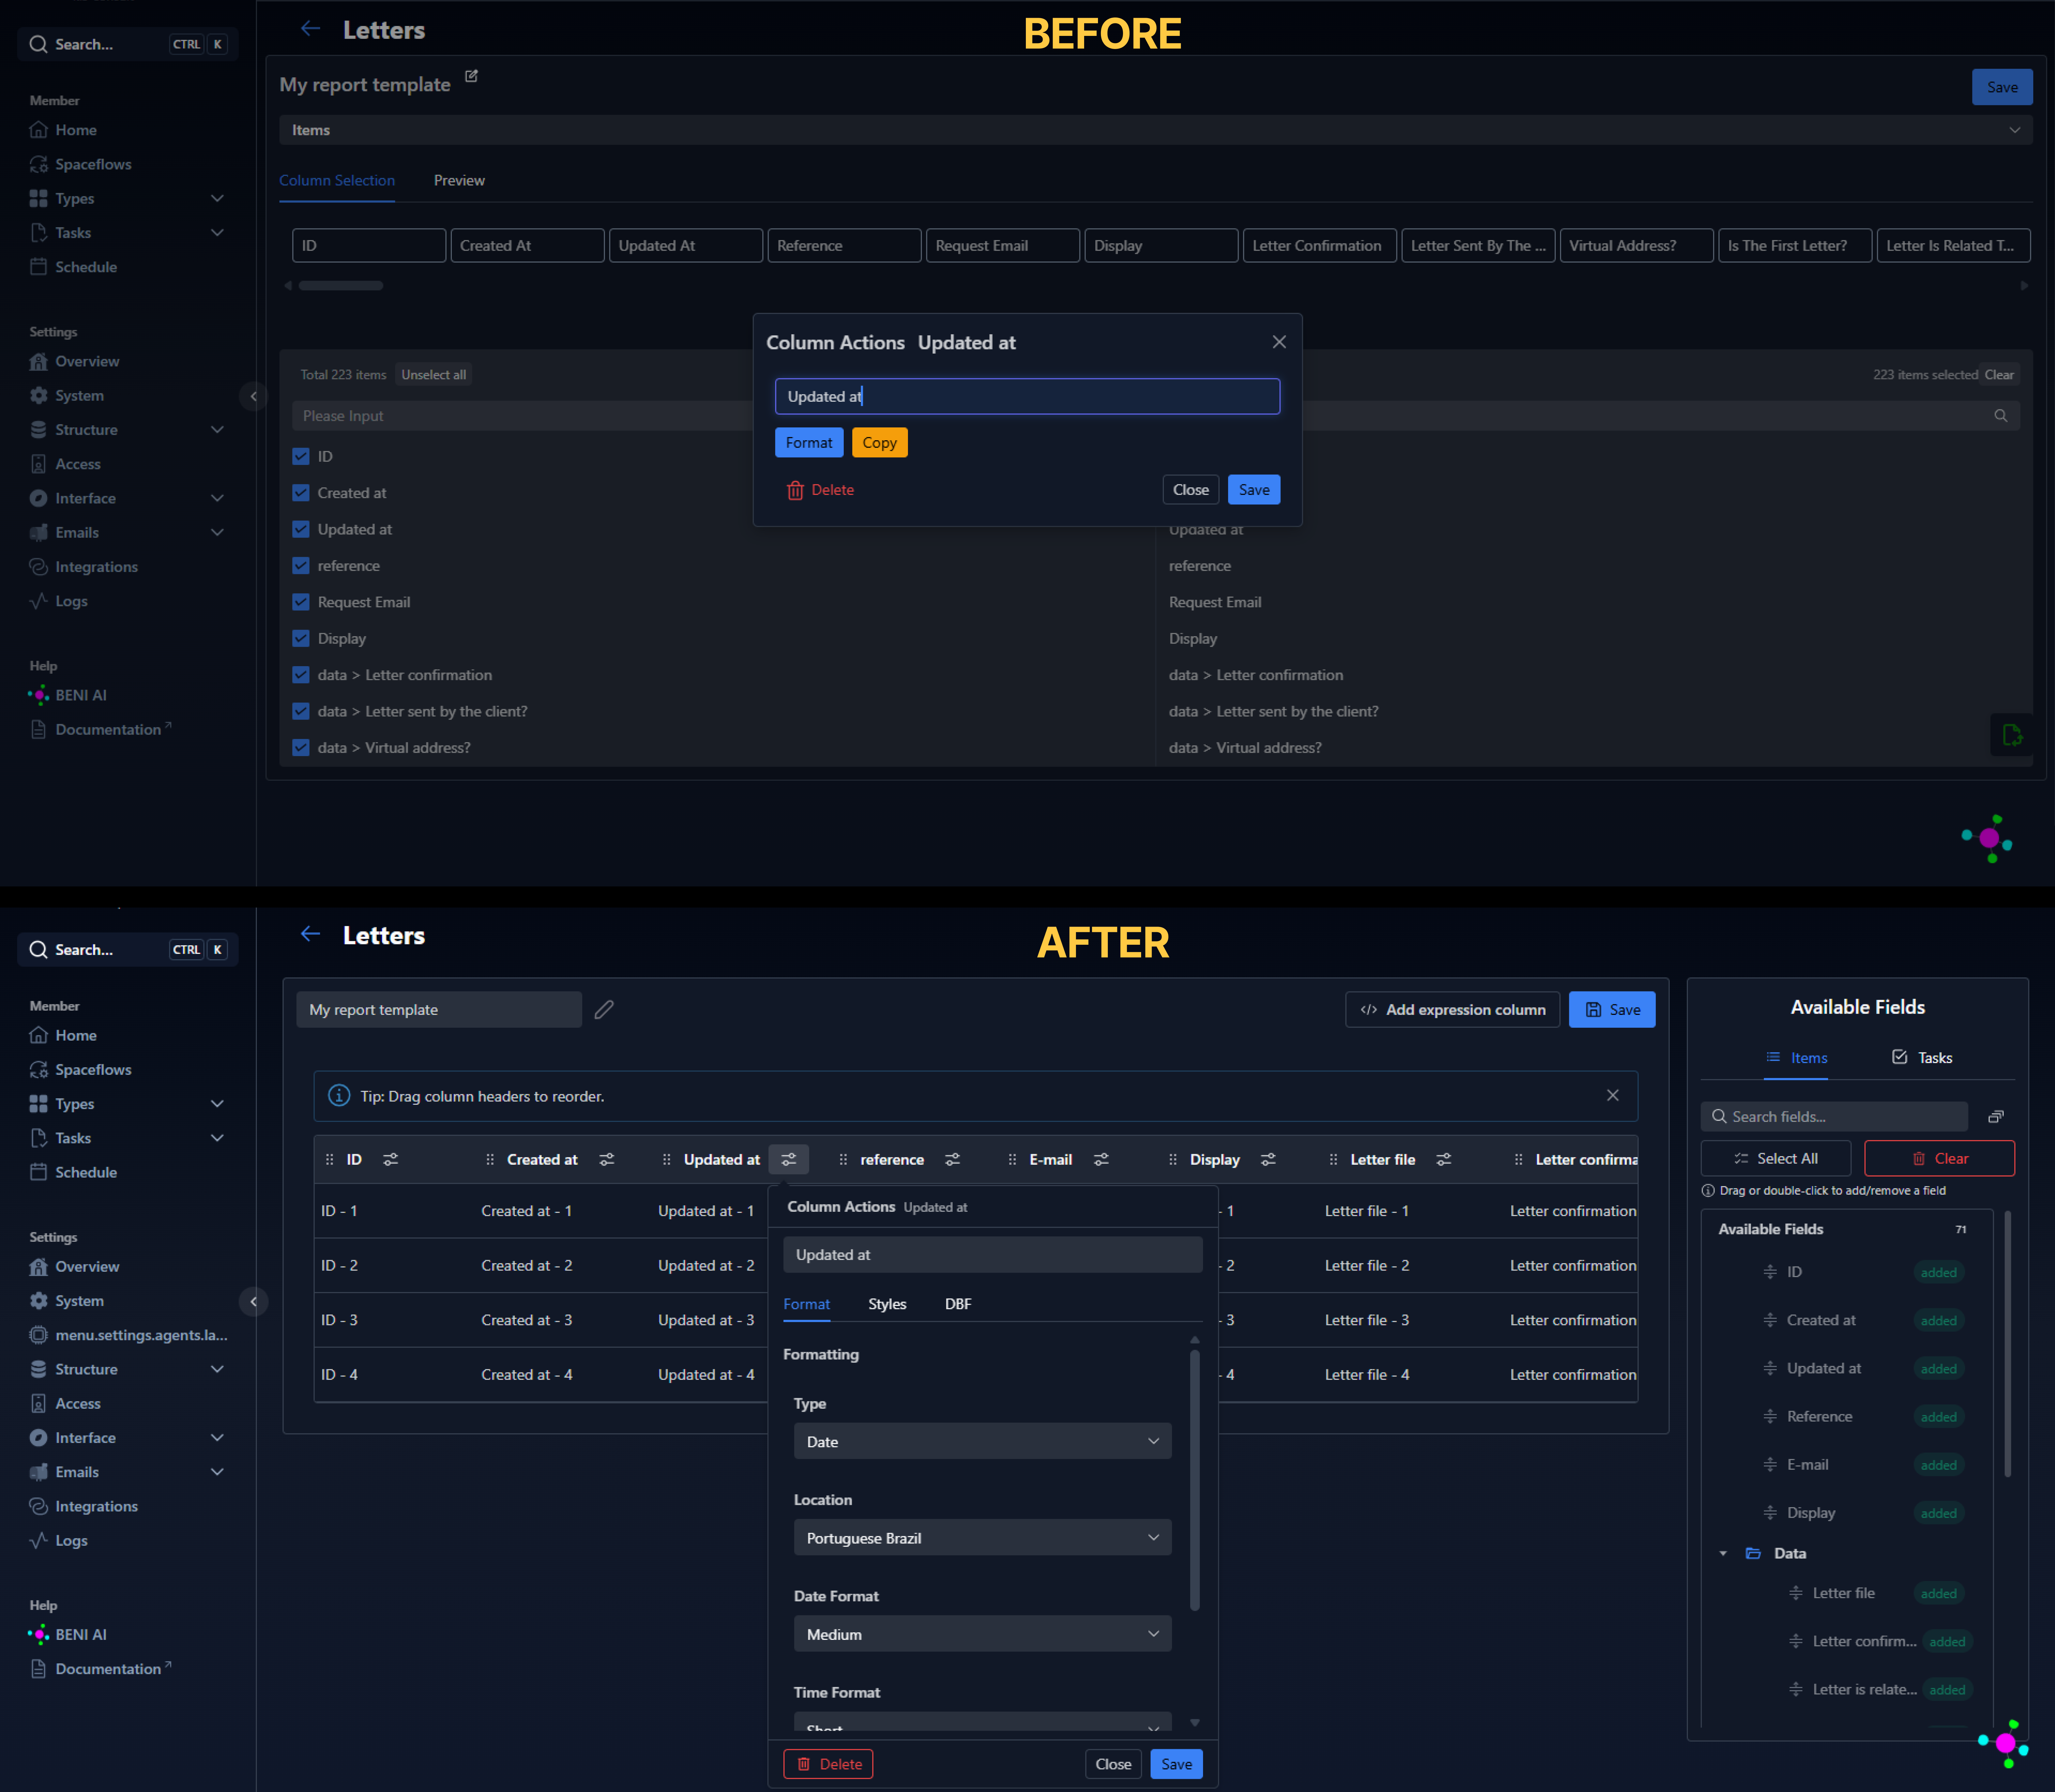Uncheck the Updated at checkbox in BEFORE list
The image size is (2055, 1792).
pyautogui.click(x=301, y=530)
